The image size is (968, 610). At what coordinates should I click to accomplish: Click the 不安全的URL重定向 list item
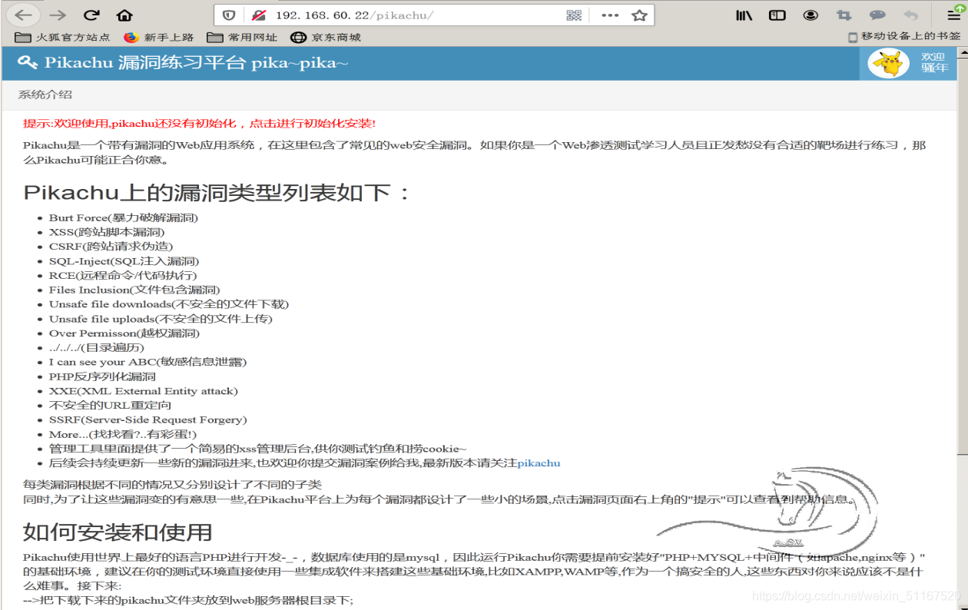coord(110,405)
